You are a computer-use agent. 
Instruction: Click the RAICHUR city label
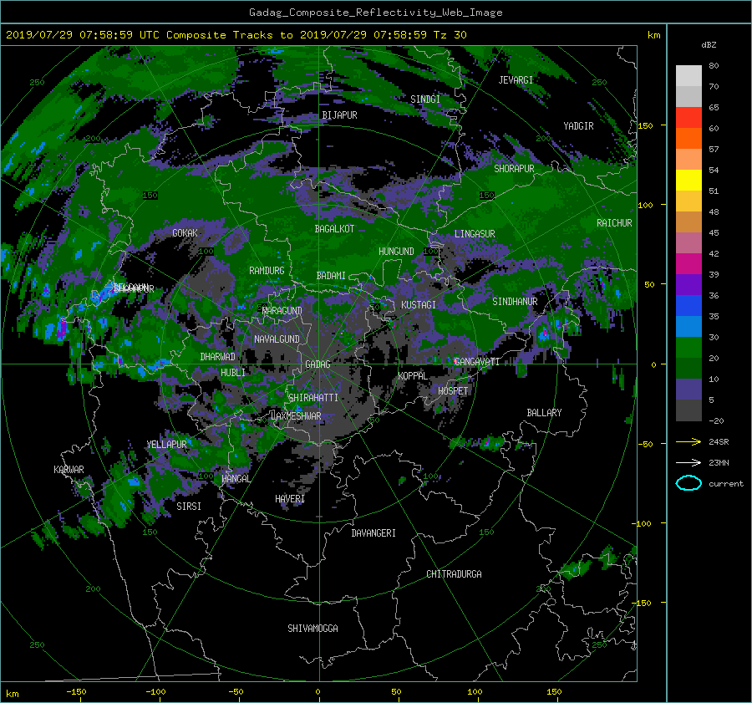point(614,223)
